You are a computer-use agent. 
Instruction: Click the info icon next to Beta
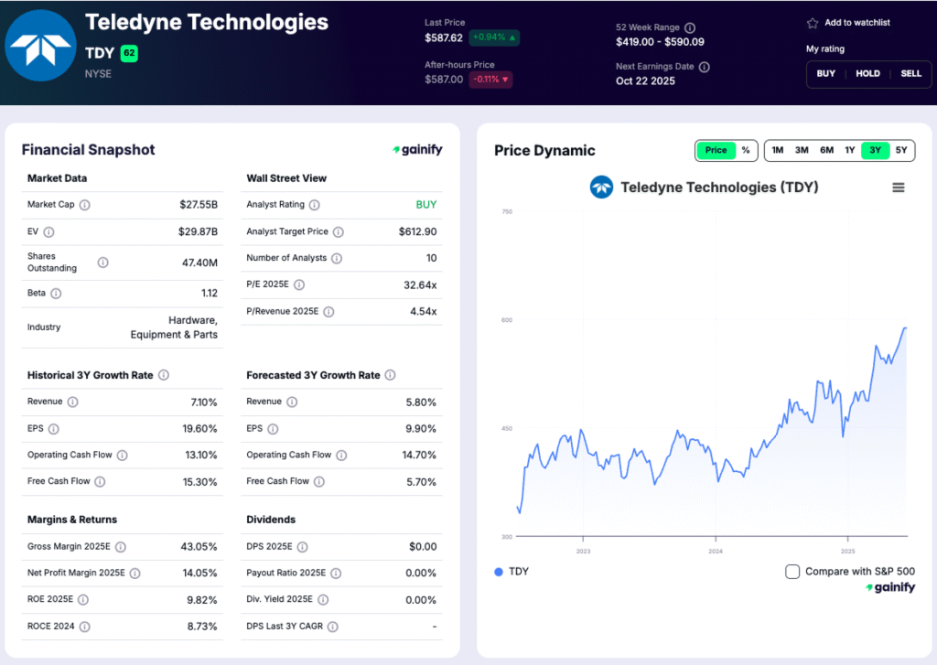[56, 294]
